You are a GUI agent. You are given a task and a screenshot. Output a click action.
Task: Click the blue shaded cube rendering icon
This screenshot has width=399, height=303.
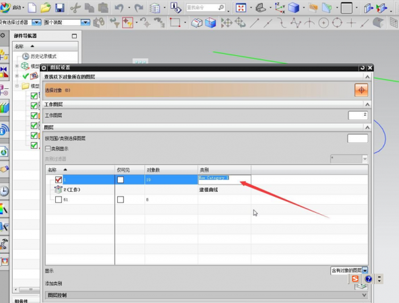point(294,8)
